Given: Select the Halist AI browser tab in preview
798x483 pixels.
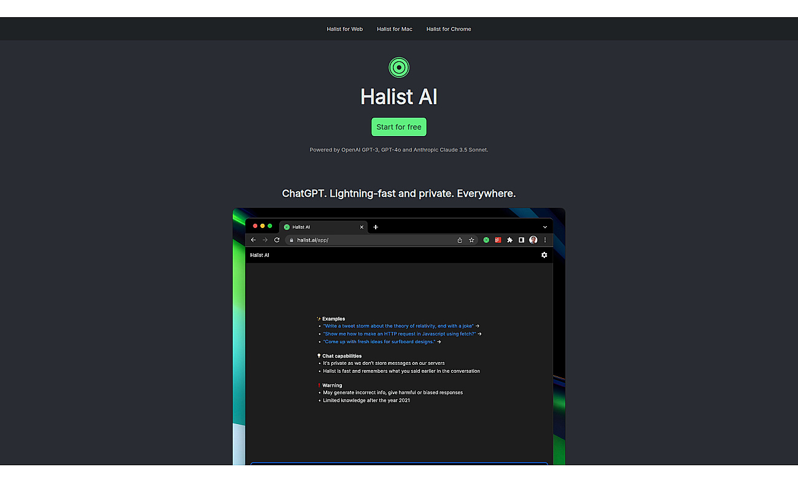Looking at the screenshot, I should pos(323,227).
